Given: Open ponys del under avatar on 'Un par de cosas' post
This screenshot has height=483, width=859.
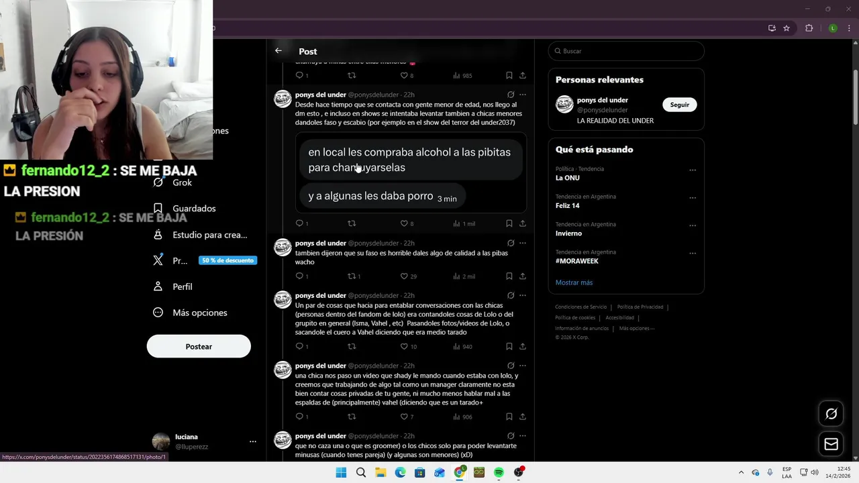Looking at the screenshot, I should (x=283, y=300).
